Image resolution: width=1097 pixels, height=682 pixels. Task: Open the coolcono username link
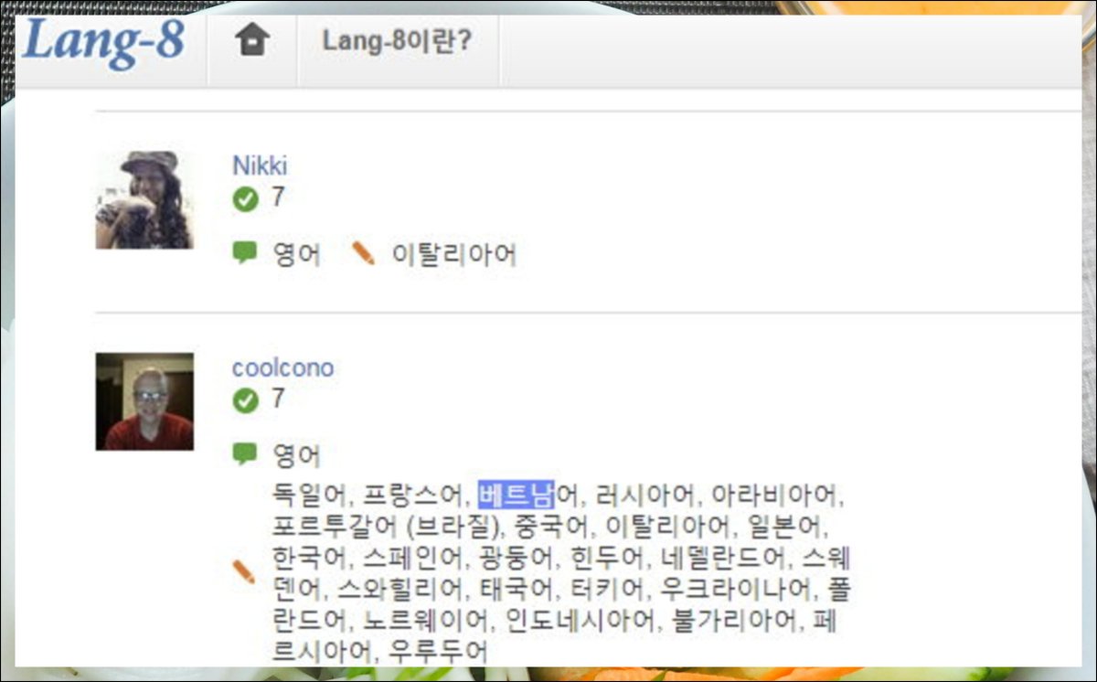click(x=283, y=368)
